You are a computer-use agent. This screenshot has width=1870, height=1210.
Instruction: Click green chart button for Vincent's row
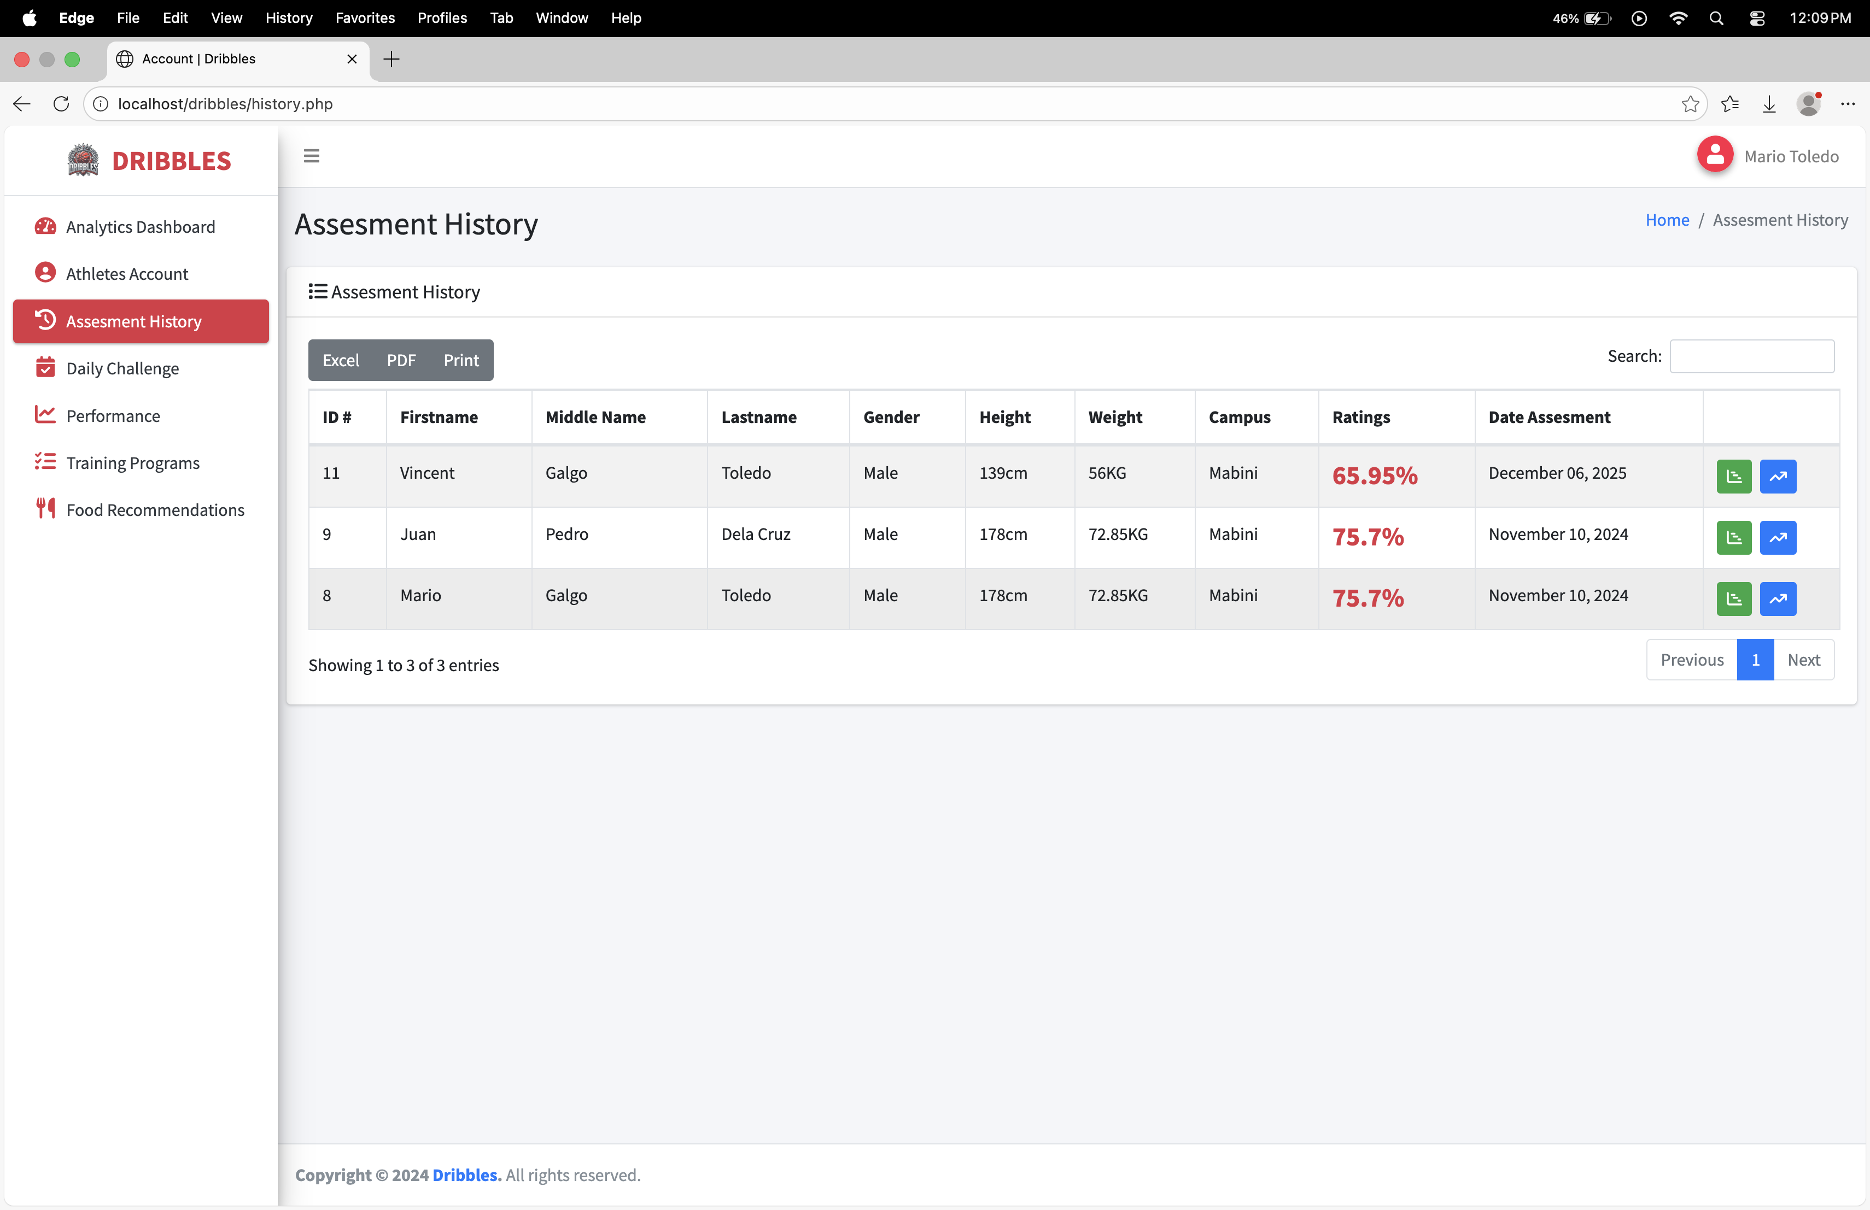[1733, 476]
